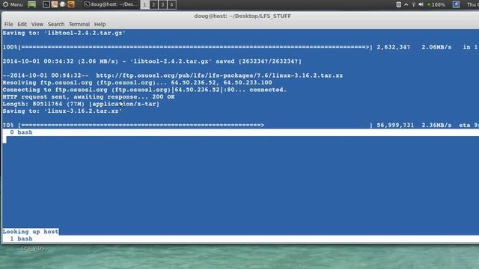The width and height of the screenshot is (479, 269).
Task: Open the panel clock showing Thu
Action: point(472,4)
